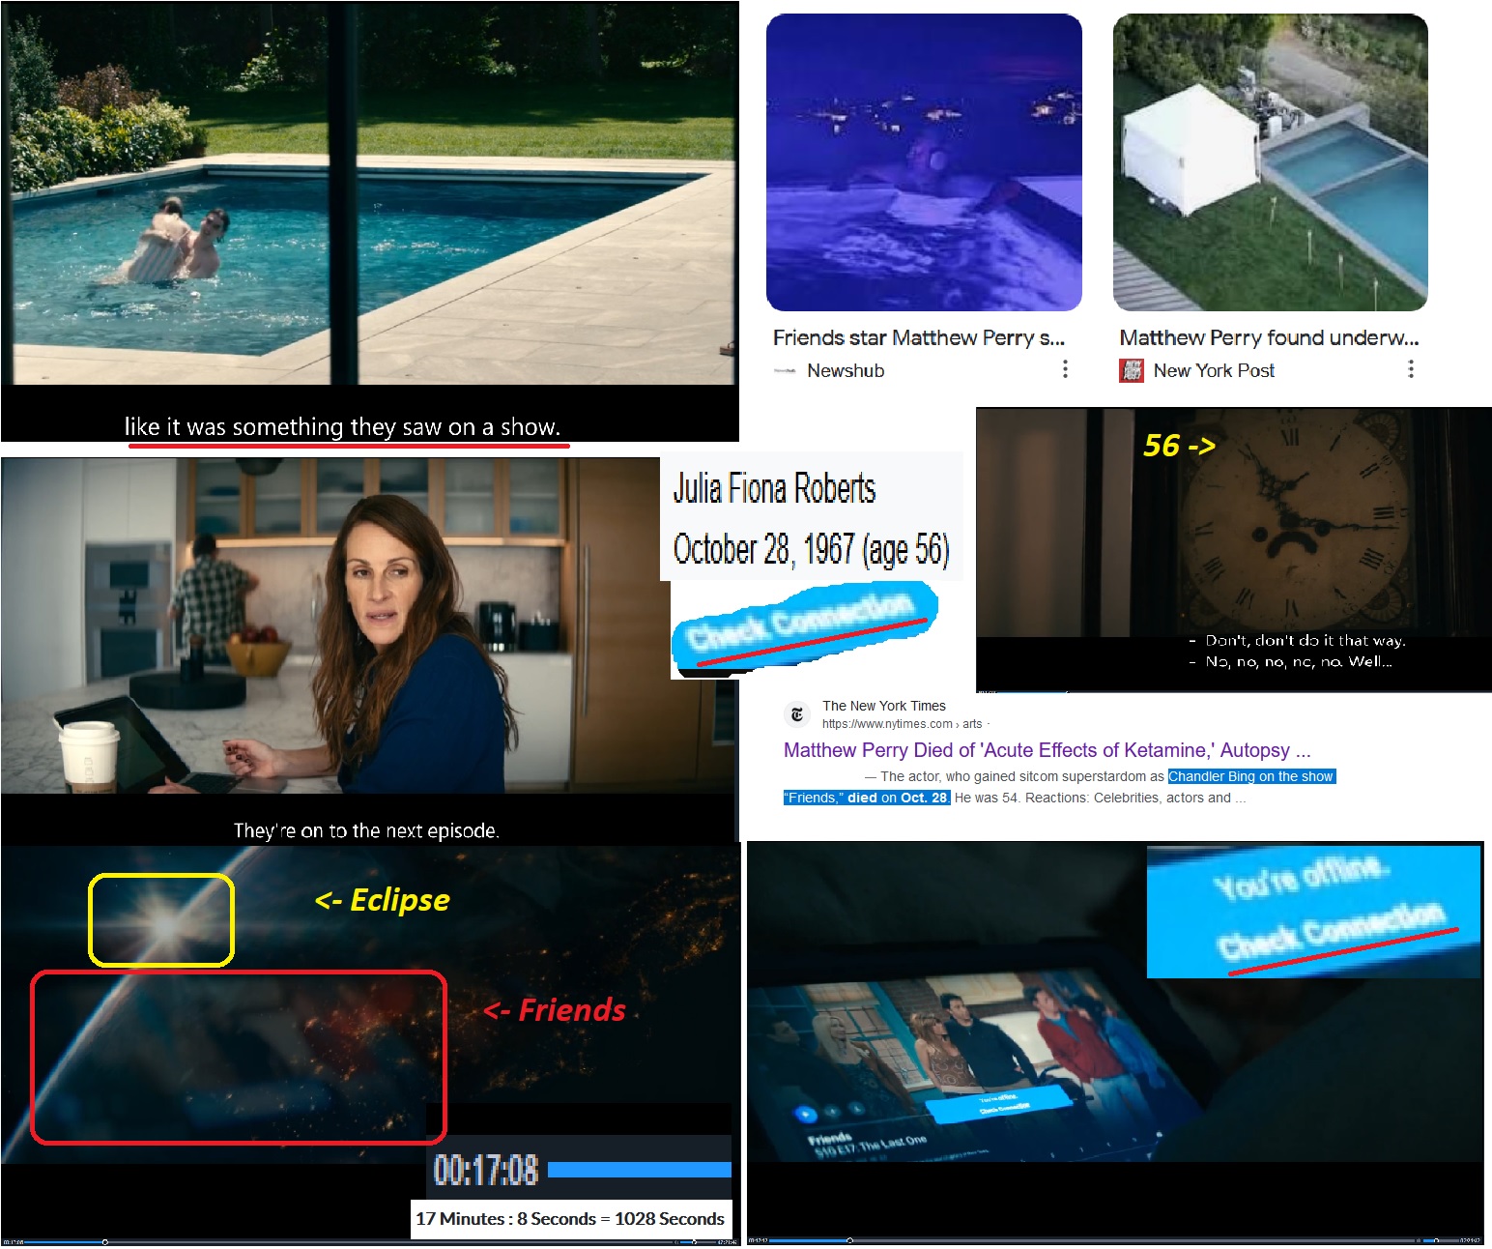The width and height of the screenshot is (1492, 1249).
Task: Open the three-dot menu for Newshub result
Action: click(x=1065, y=369)
